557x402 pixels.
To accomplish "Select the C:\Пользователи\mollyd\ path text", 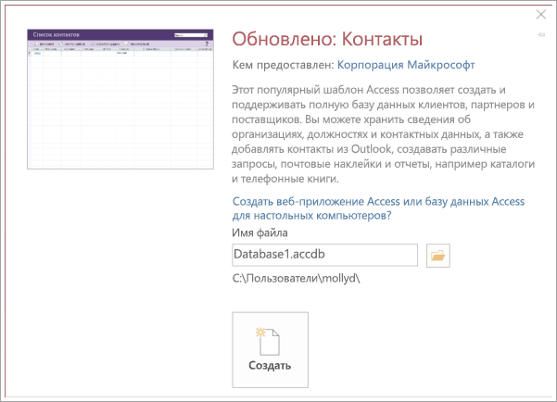I will pos(297,279).
